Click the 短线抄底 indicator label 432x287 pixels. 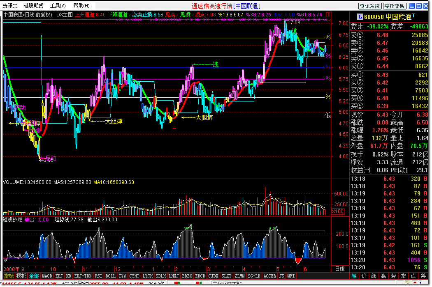[x=13, y=219]
